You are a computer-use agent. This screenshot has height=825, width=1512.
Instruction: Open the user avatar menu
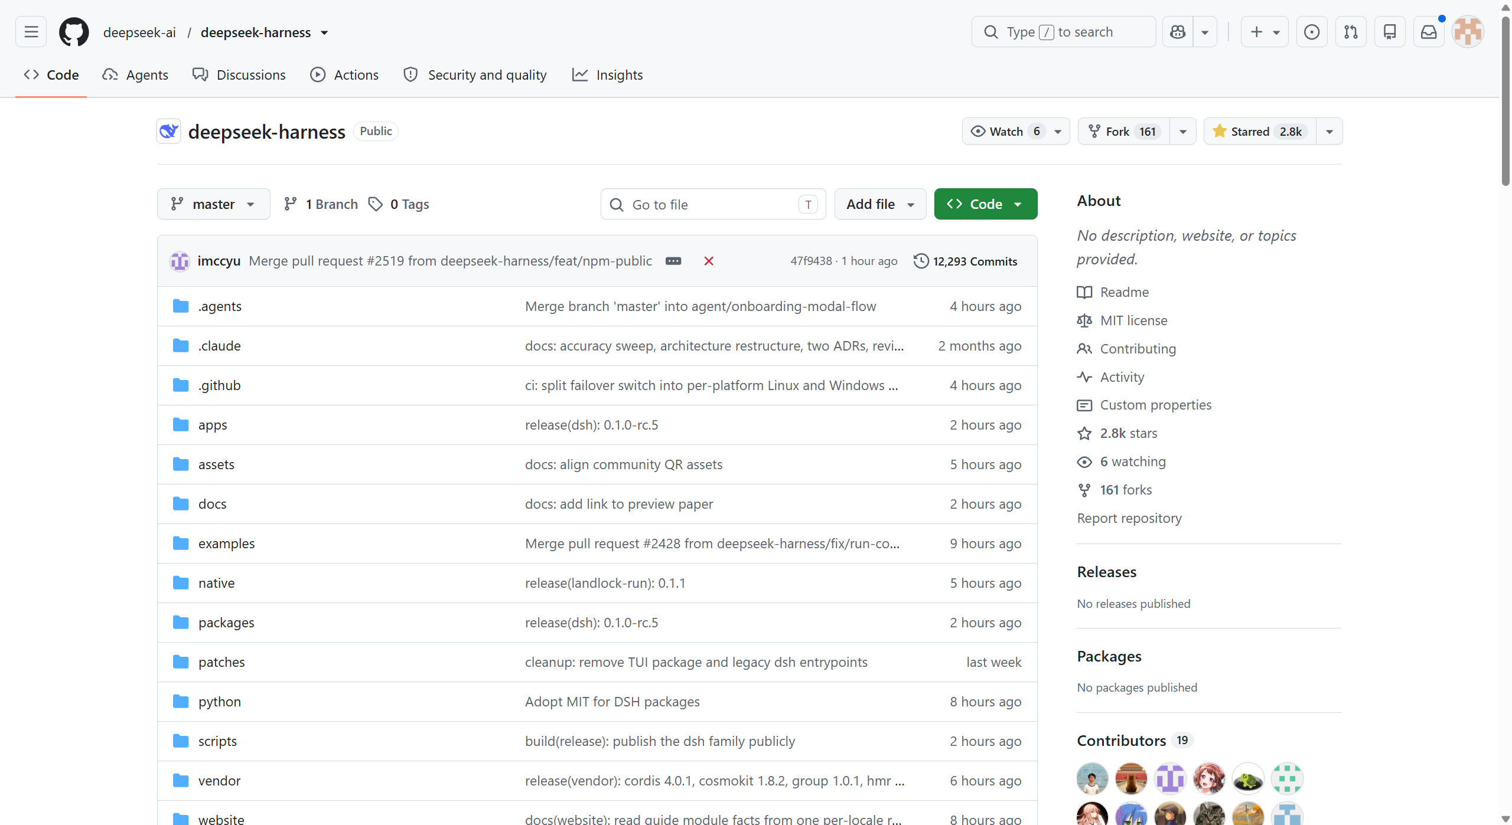point(1468,32)
